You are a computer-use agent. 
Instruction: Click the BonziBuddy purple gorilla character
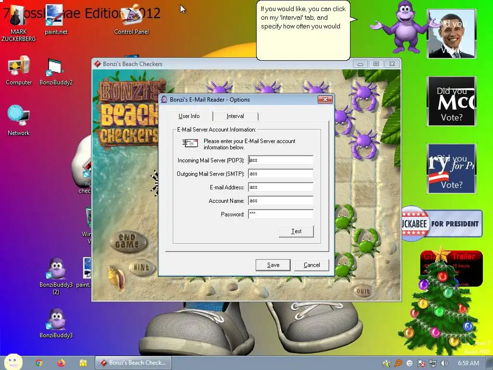pos(405,27)
